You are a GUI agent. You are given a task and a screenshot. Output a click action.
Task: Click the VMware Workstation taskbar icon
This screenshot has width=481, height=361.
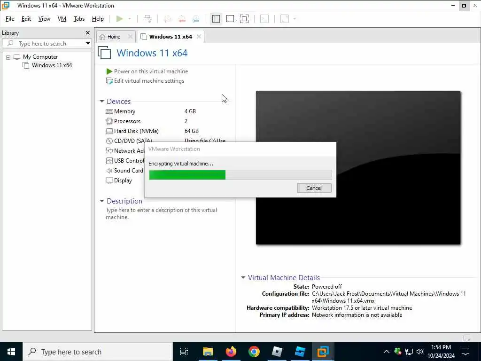click(x=323, y=352)
